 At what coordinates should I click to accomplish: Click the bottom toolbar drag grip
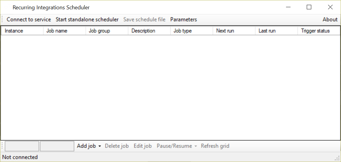2,146
